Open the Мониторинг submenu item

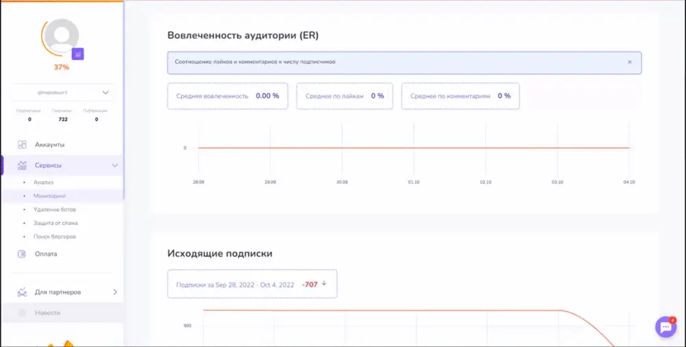tap(50, 196)
